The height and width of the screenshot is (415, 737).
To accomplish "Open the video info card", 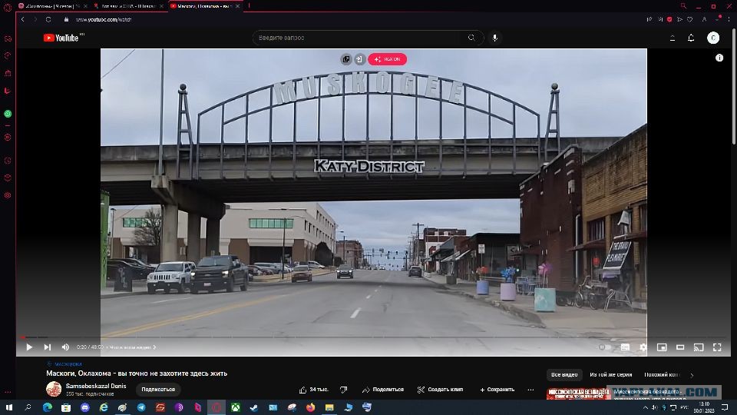I will pos(719,58).
